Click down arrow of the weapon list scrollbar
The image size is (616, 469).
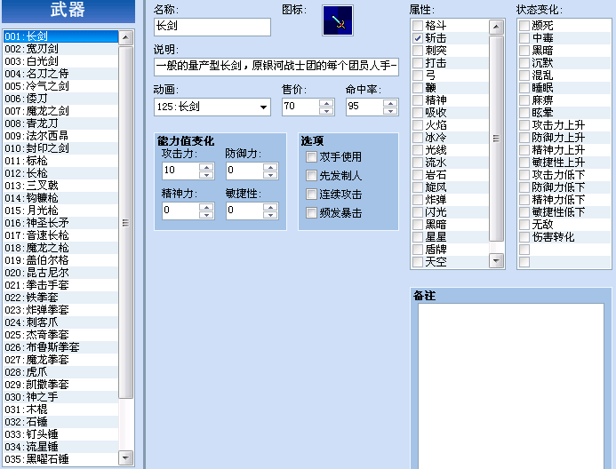click(125, 457)
